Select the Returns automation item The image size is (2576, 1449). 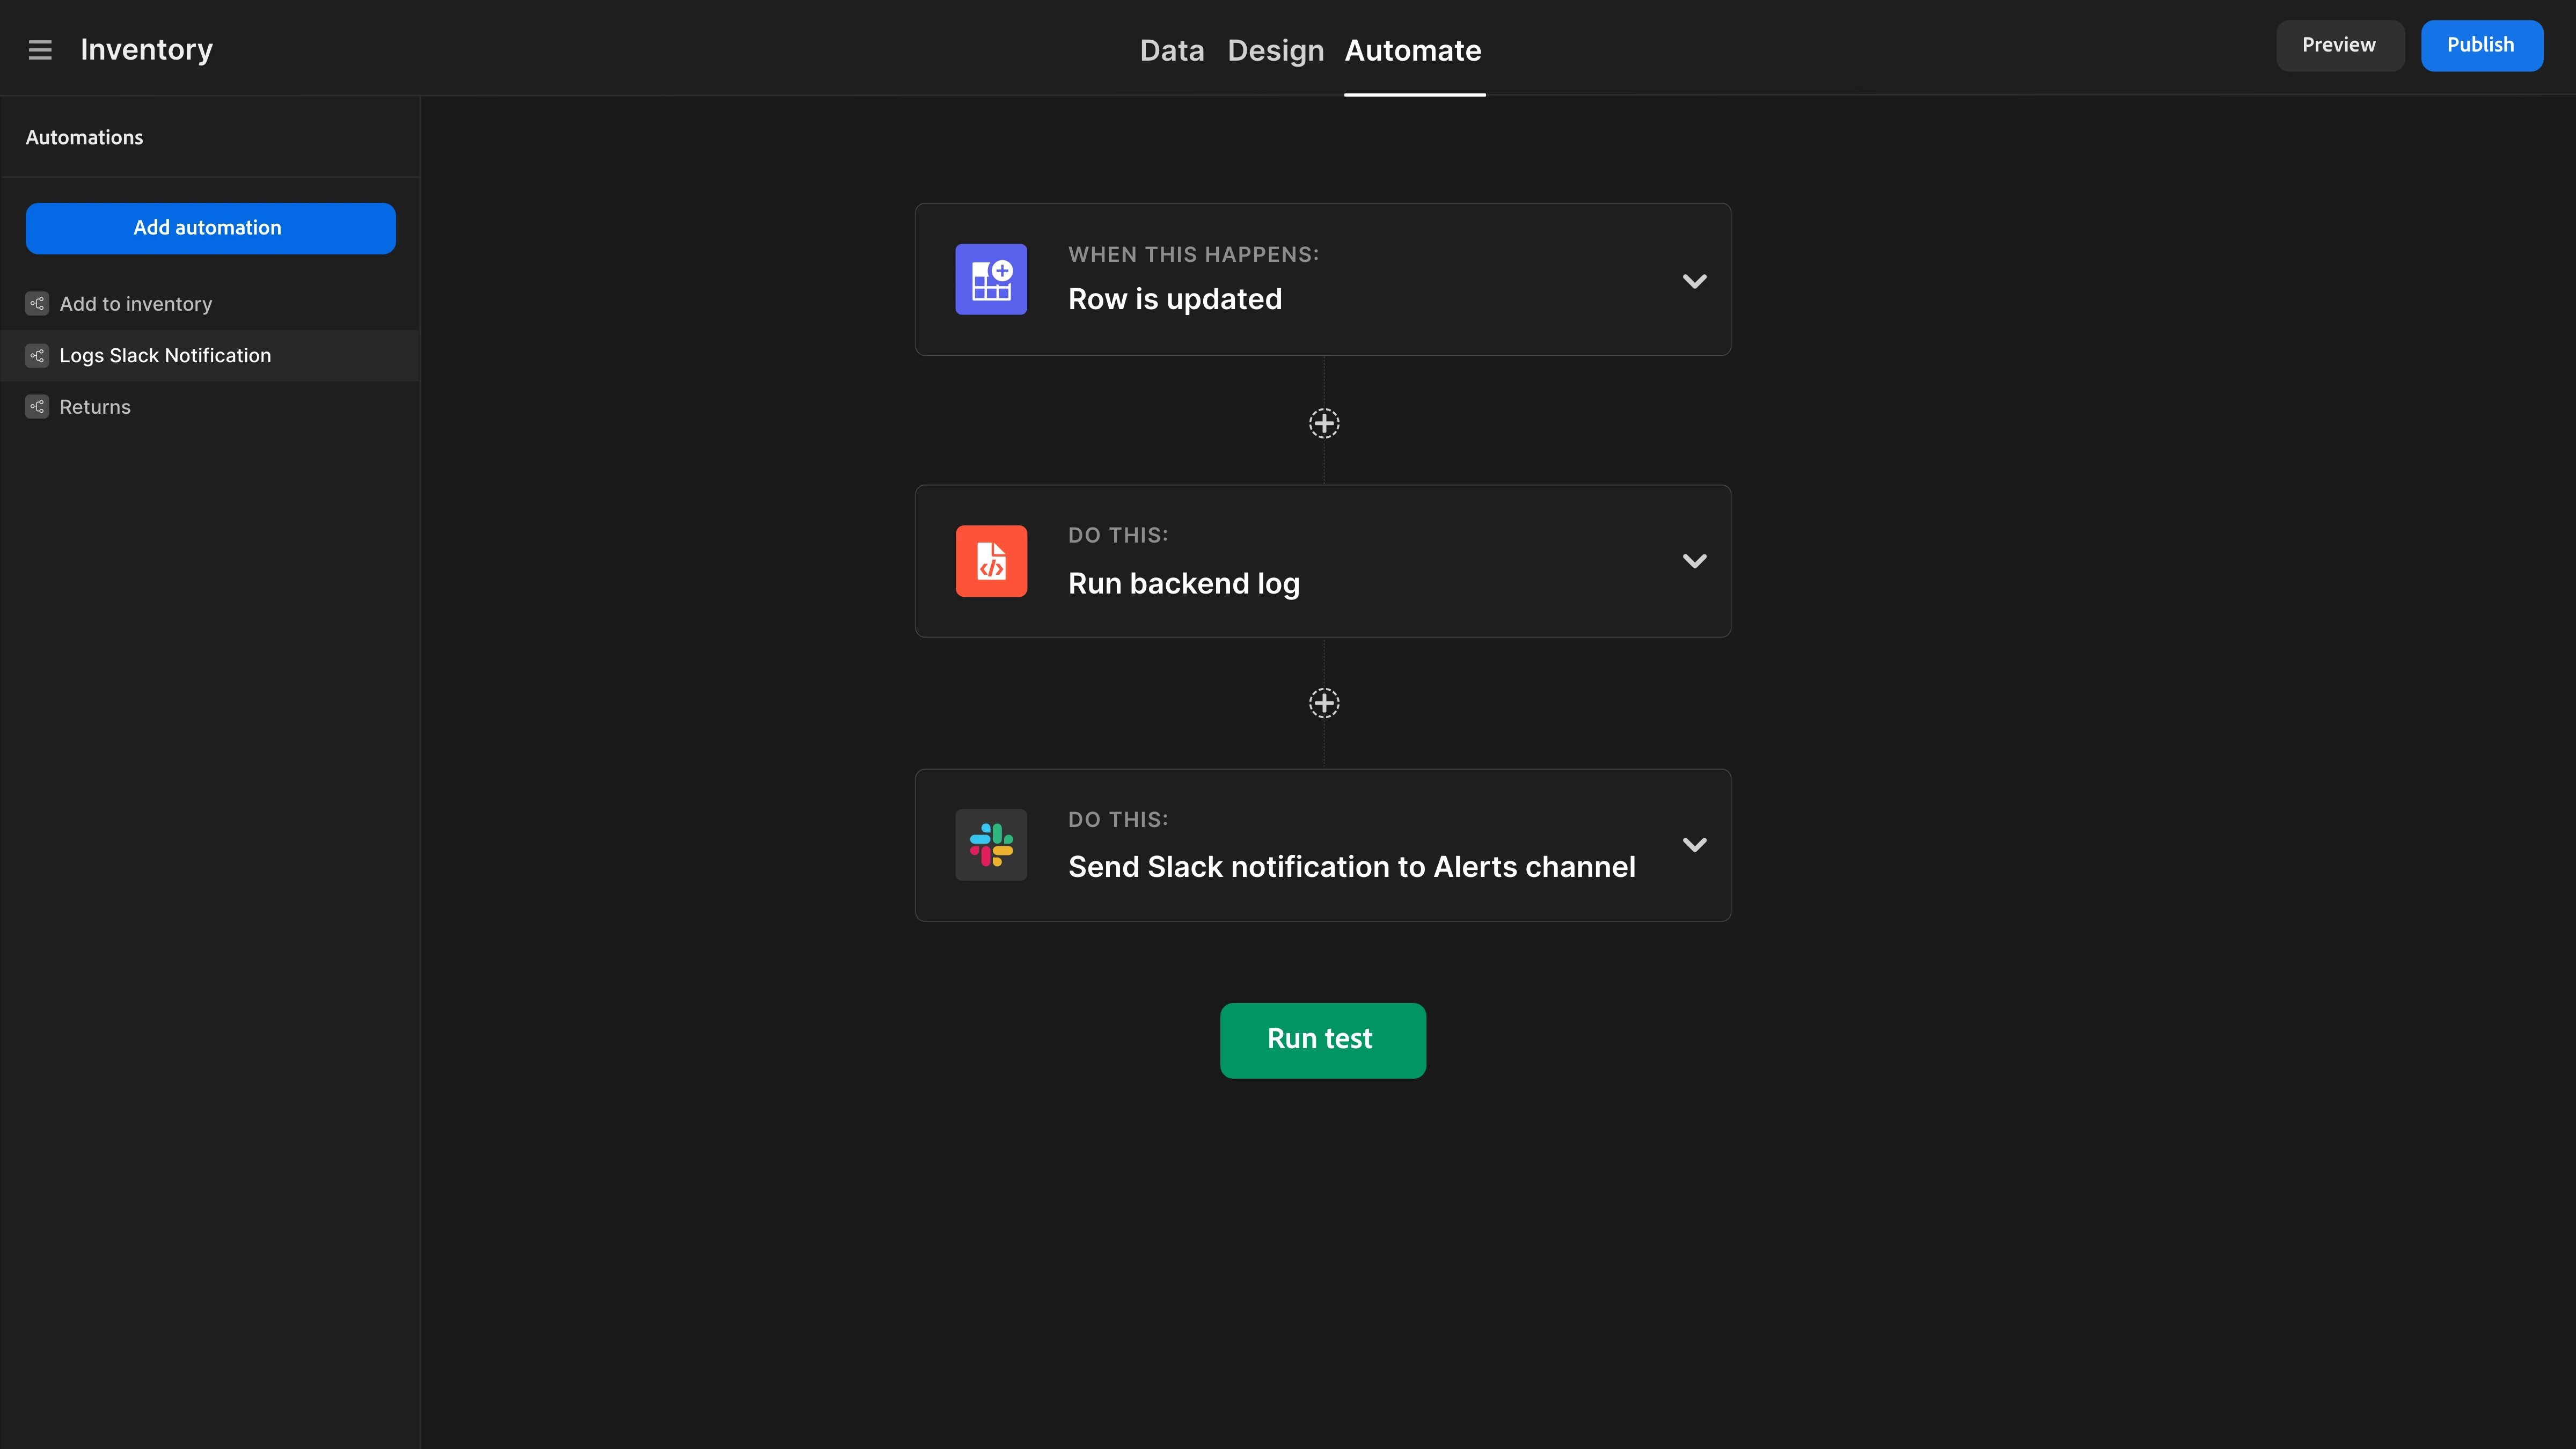pyautogui.click(x=96, y=407)
